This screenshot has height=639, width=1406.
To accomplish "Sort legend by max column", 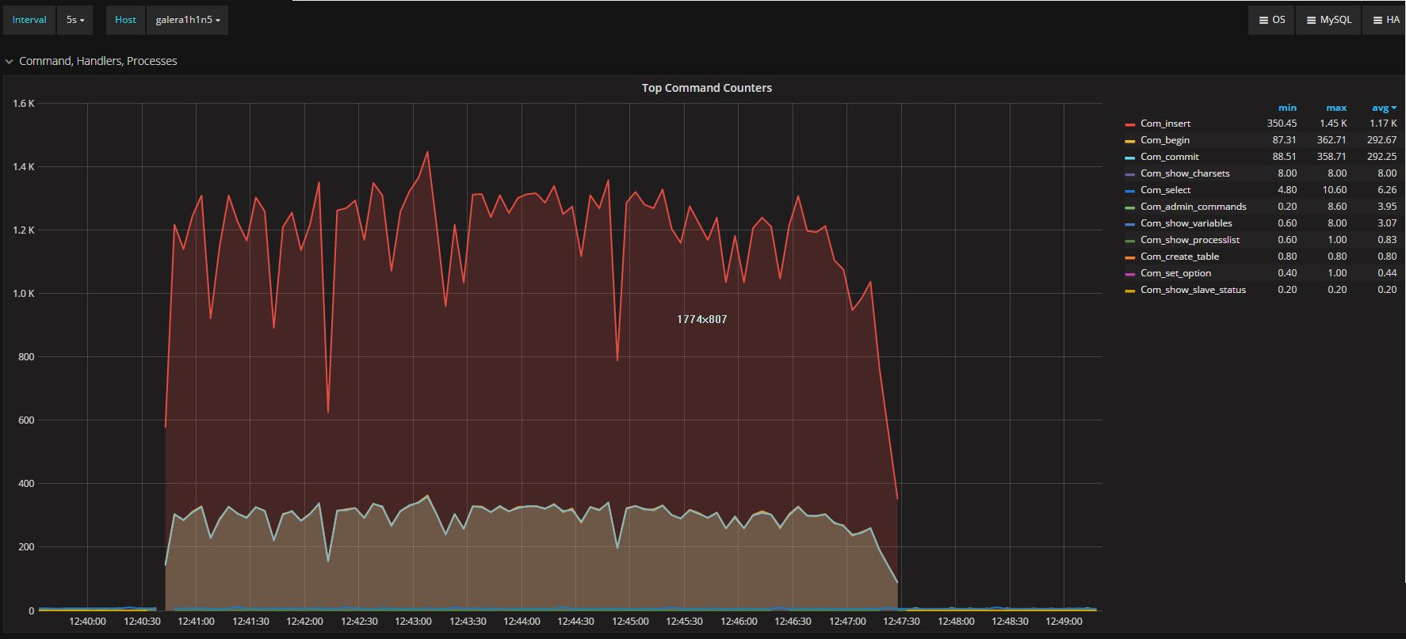I will pyautogui.click(x=1336, y=108).
